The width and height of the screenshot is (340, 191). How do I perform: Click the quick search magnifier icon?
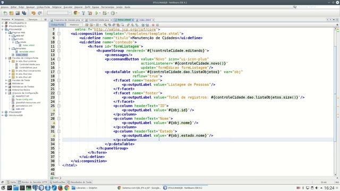tap(295, 7)
